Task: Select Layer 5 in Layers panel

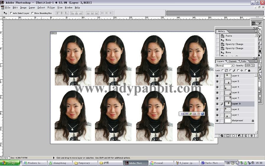Action: tap(239, 82)
